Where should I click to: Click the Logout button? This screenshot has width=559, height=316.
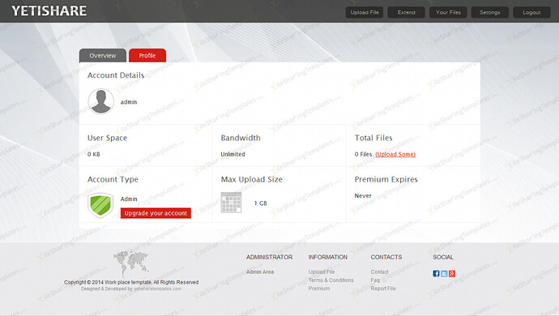click(531, 12)
